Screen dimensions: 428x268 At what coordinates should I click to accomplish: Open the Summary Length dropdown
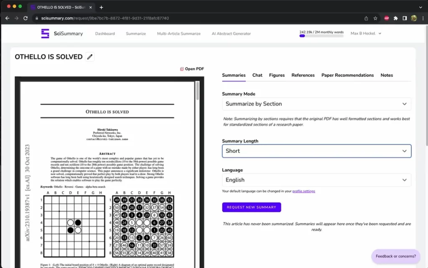pos(316,151)
